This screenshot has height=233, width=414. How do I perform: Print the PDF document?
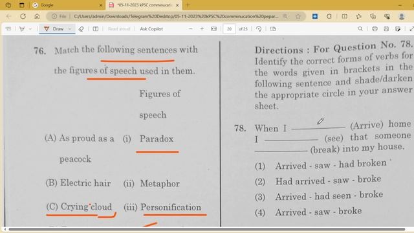pos(375,28)
